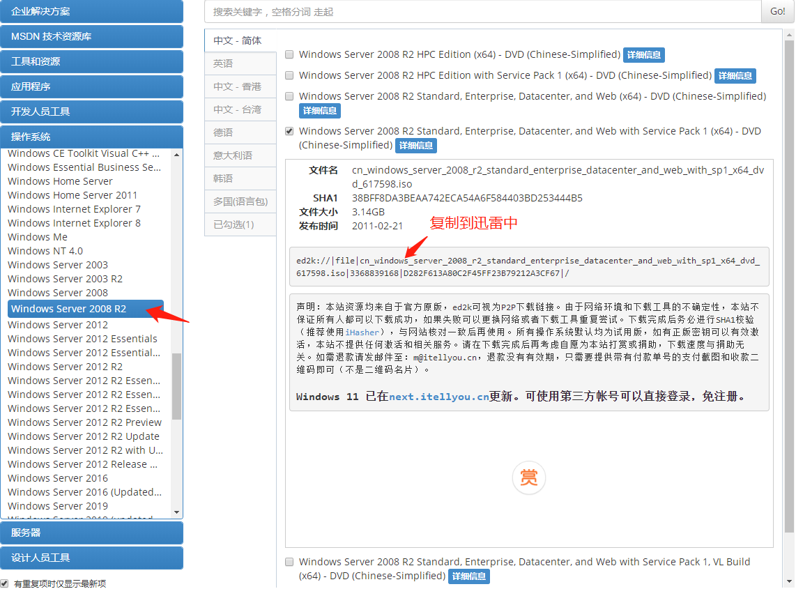Click the page scrollbar down arrow

789,581
